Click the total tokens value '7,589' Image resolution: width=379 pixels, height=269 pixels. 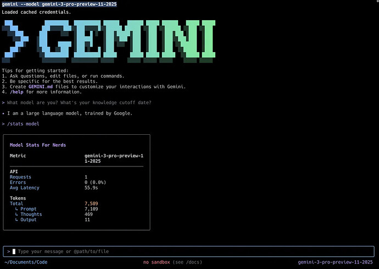point(91,203)
